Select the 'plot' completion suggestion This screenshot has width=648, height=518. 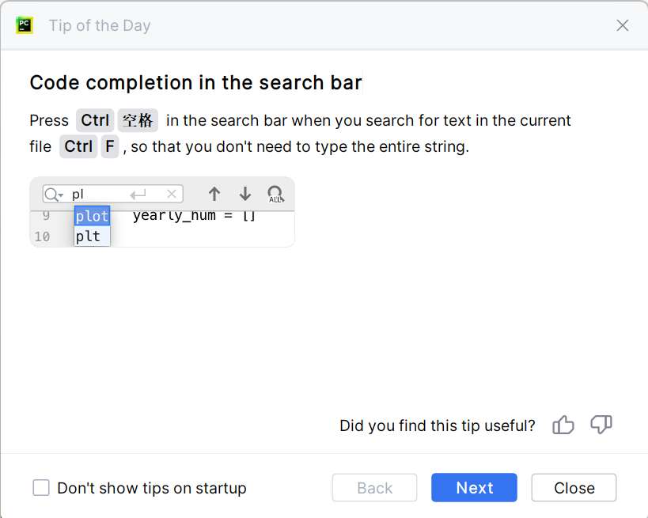coord(92,216)
